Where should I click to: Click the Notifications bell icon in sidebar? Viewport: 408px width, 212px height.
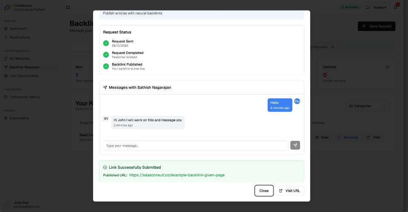pyautogui.click(x=6, y=37)
